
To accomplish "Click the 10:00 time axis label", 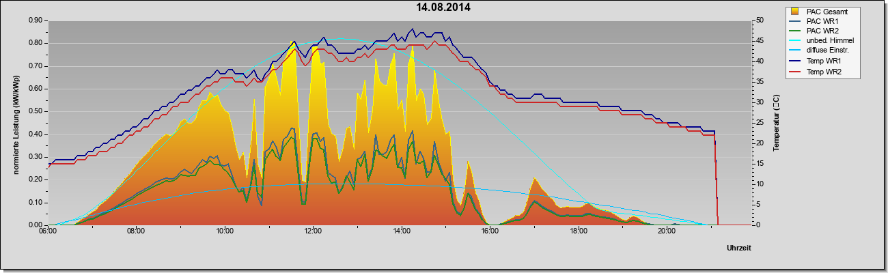I will pos(225,232).
